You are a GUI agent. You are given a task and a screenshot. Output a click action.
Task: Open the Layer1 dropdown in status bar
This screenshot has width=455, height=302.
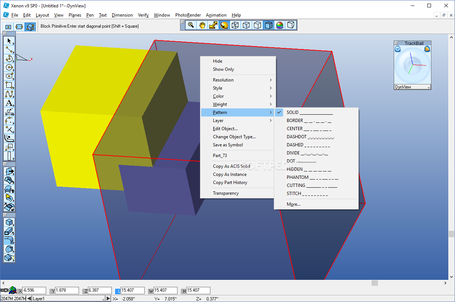click(x=69, y=298)
